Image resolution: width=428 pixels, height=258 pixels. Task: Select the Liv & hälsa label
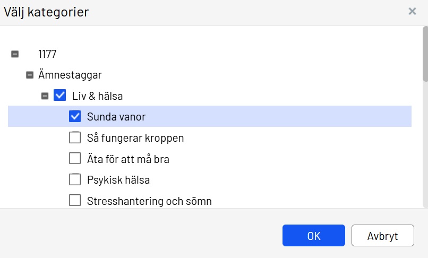tap(98, 96)
